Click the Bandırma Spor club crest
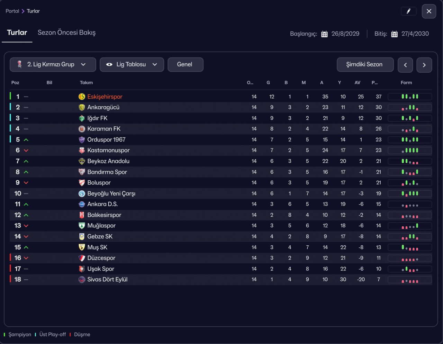Viewport: 443px width, 344px height. 82,172
